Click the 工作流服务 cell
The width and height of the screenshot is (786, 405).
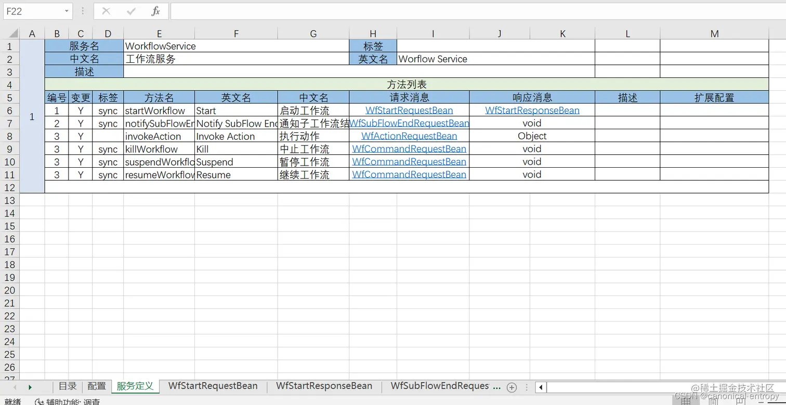coord(237,59)
